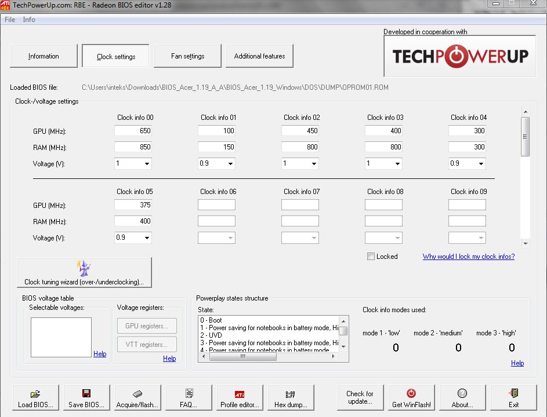
Task: Open Help link under Voltage registers
Action: click(x=169, y=359)
